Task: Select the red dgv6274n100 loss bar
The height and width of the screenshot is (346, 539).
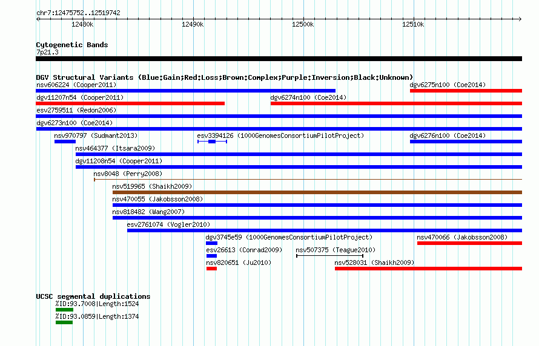Action: pyautogui.click(x=396, y=103)
